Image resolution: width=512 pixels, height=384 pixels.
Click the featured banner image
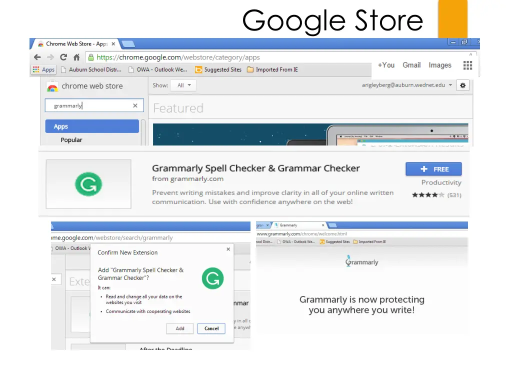[310, 134]
